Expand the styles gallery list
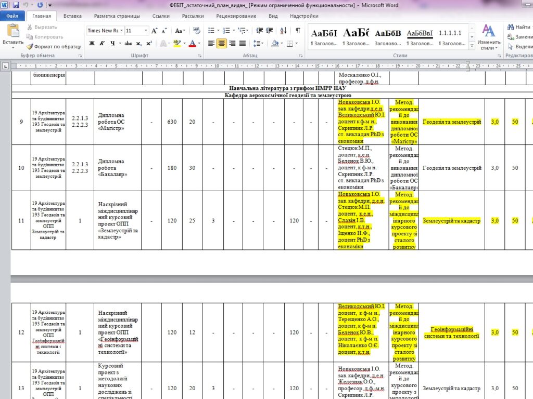 [x=472, y=46]
